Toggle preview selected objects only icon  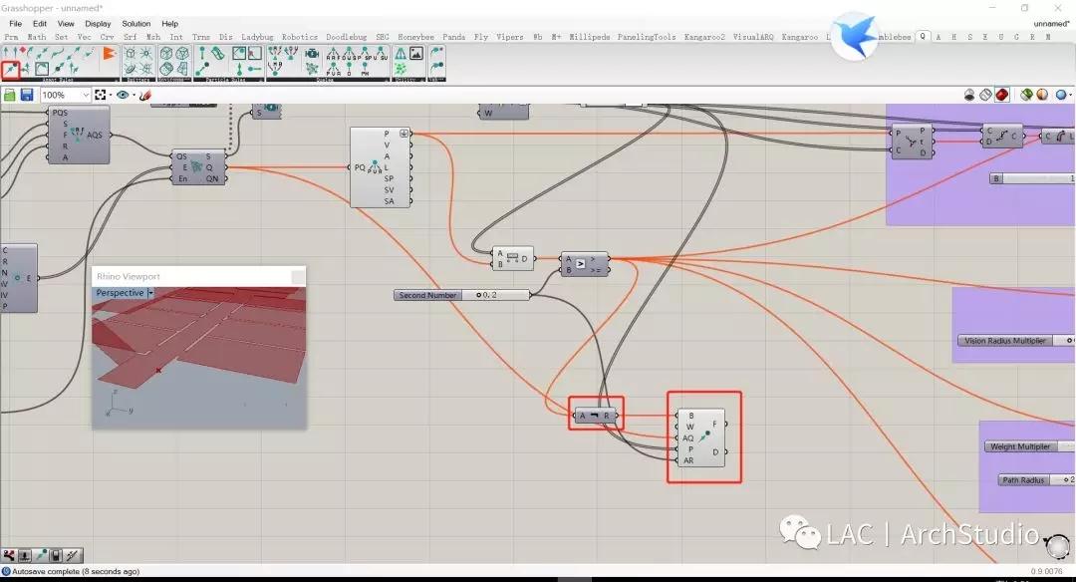[x=1026, y=95]
